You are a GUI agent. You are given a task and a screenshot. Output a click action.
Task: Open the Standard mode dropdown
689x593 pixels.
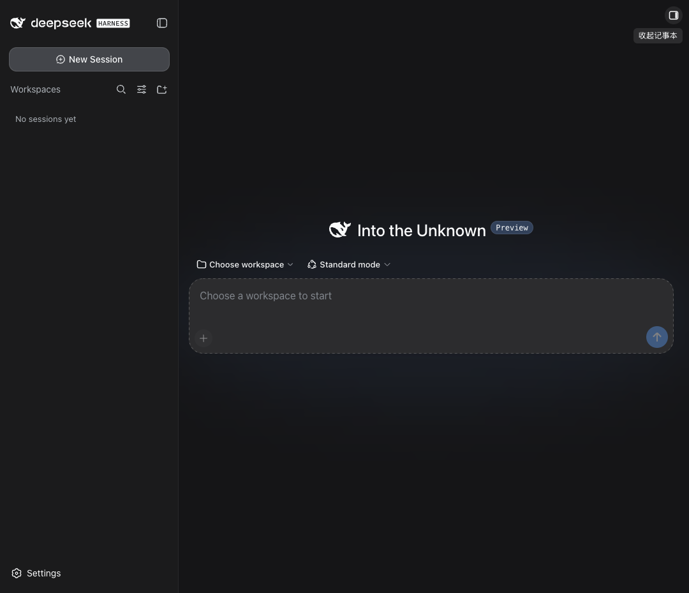(x=349, y=265)
